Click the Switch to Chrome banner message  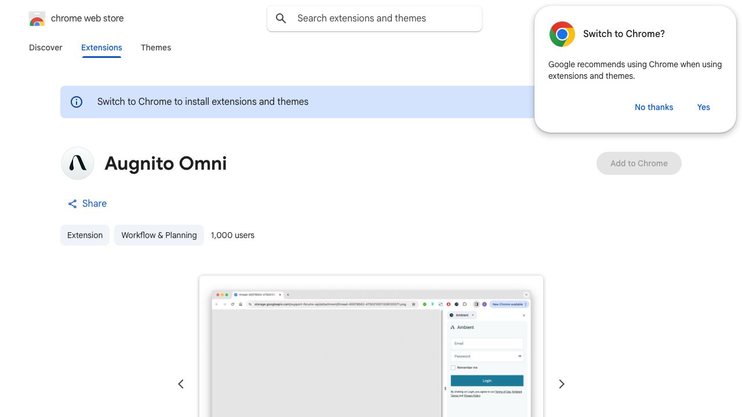(203, 102)
